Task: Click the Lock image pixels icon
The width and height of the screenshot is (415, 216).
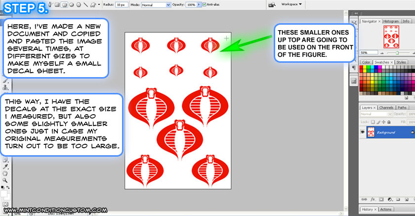Action: pyautogui.click(x=378, y=122)
